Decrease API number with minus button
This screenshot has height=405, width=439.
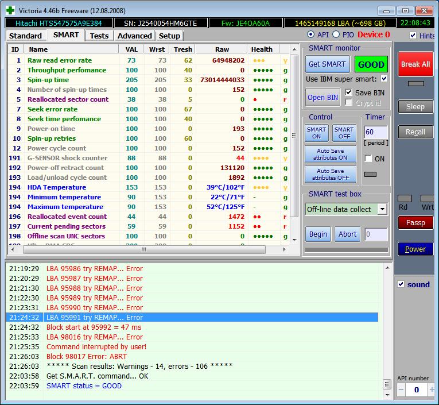pyautogui.click(x=401, y=390)
